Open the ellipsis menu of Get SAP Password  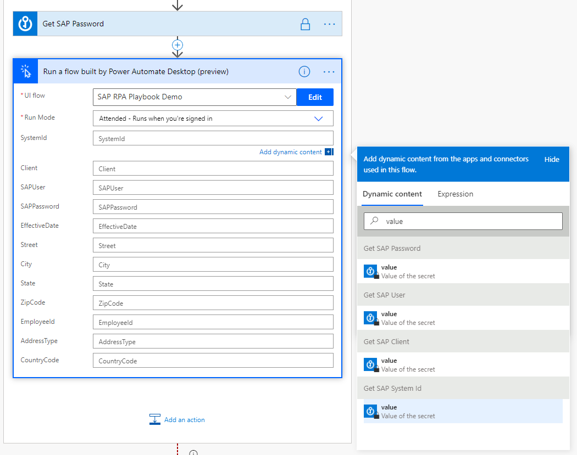tap(329, 24)
